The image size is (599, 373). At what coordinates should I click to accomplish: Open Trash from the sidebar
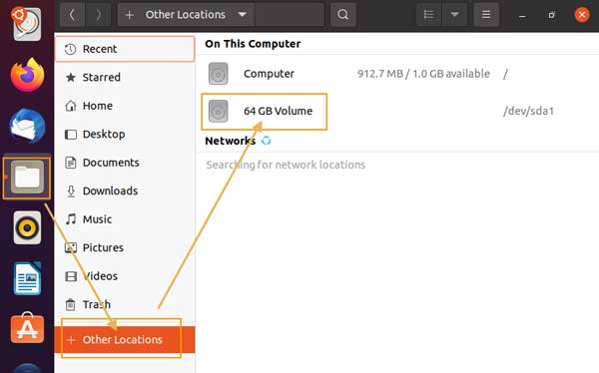click(x=125, y=304)
